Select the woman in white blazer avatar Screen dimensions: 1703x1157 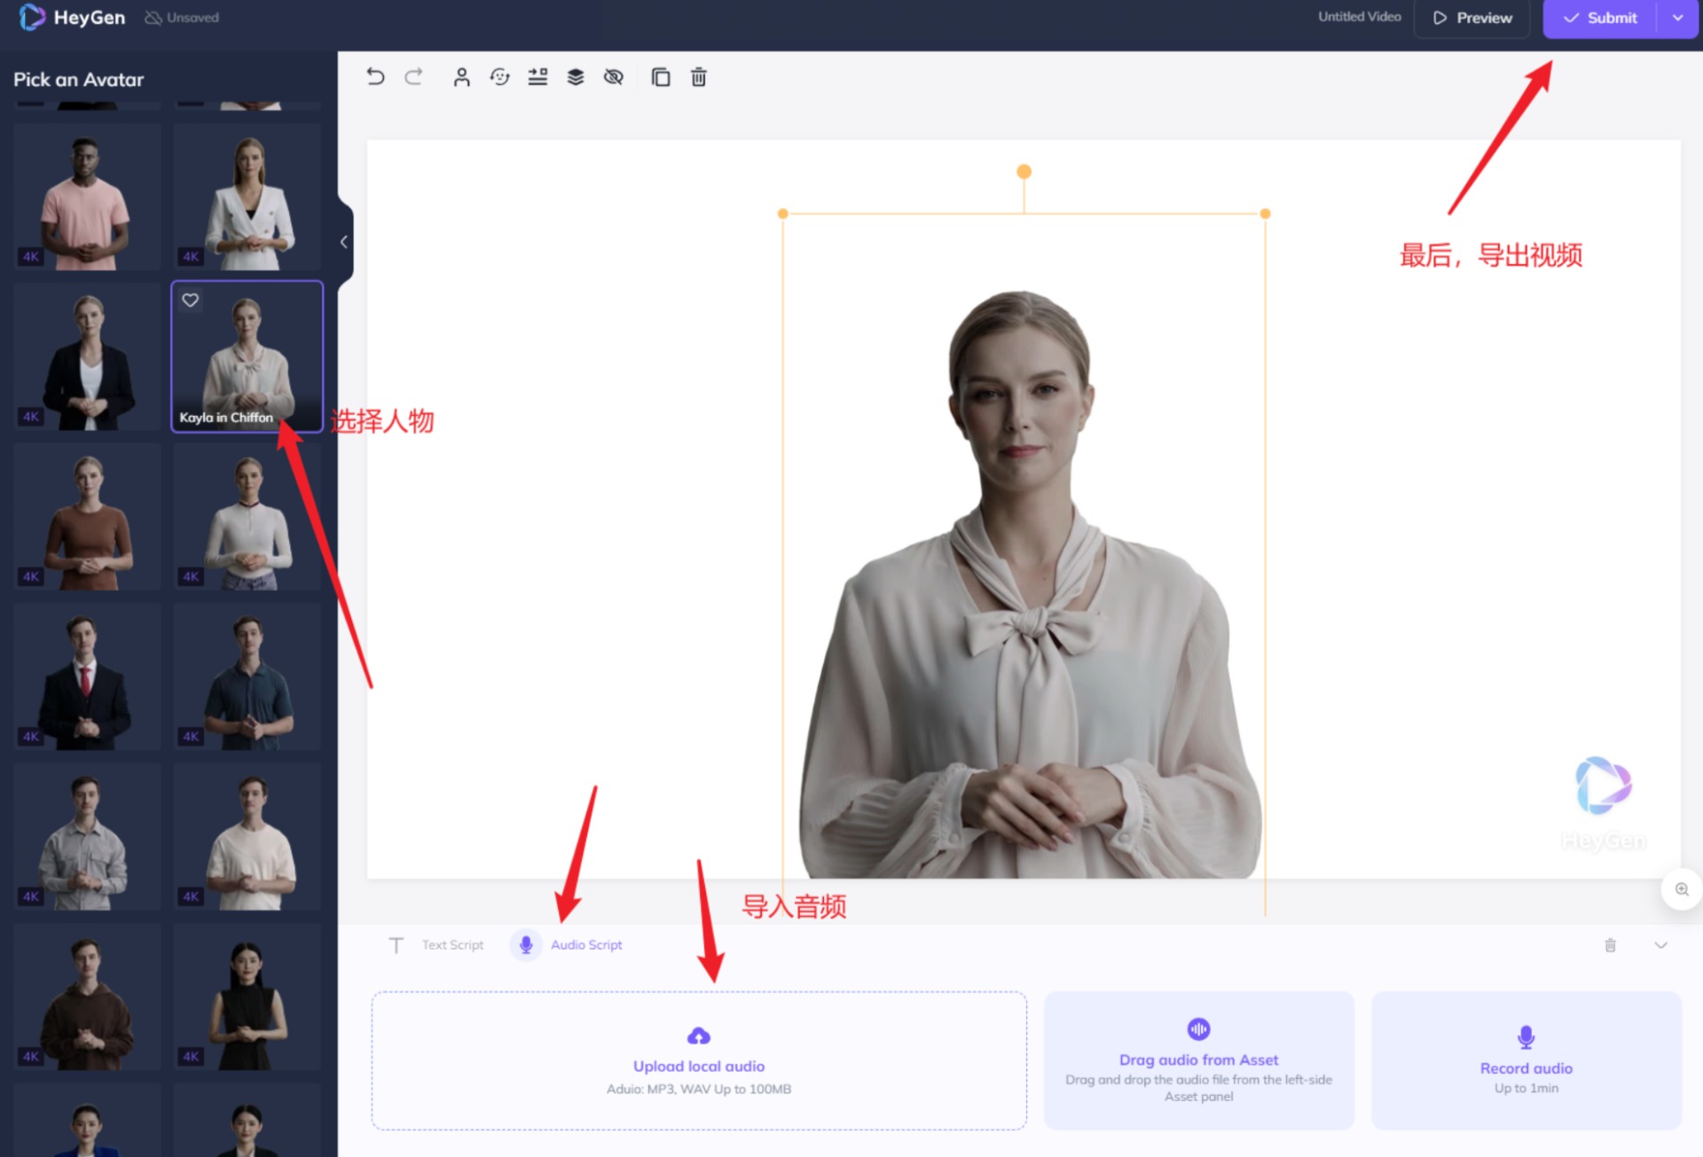click(247, 197)
